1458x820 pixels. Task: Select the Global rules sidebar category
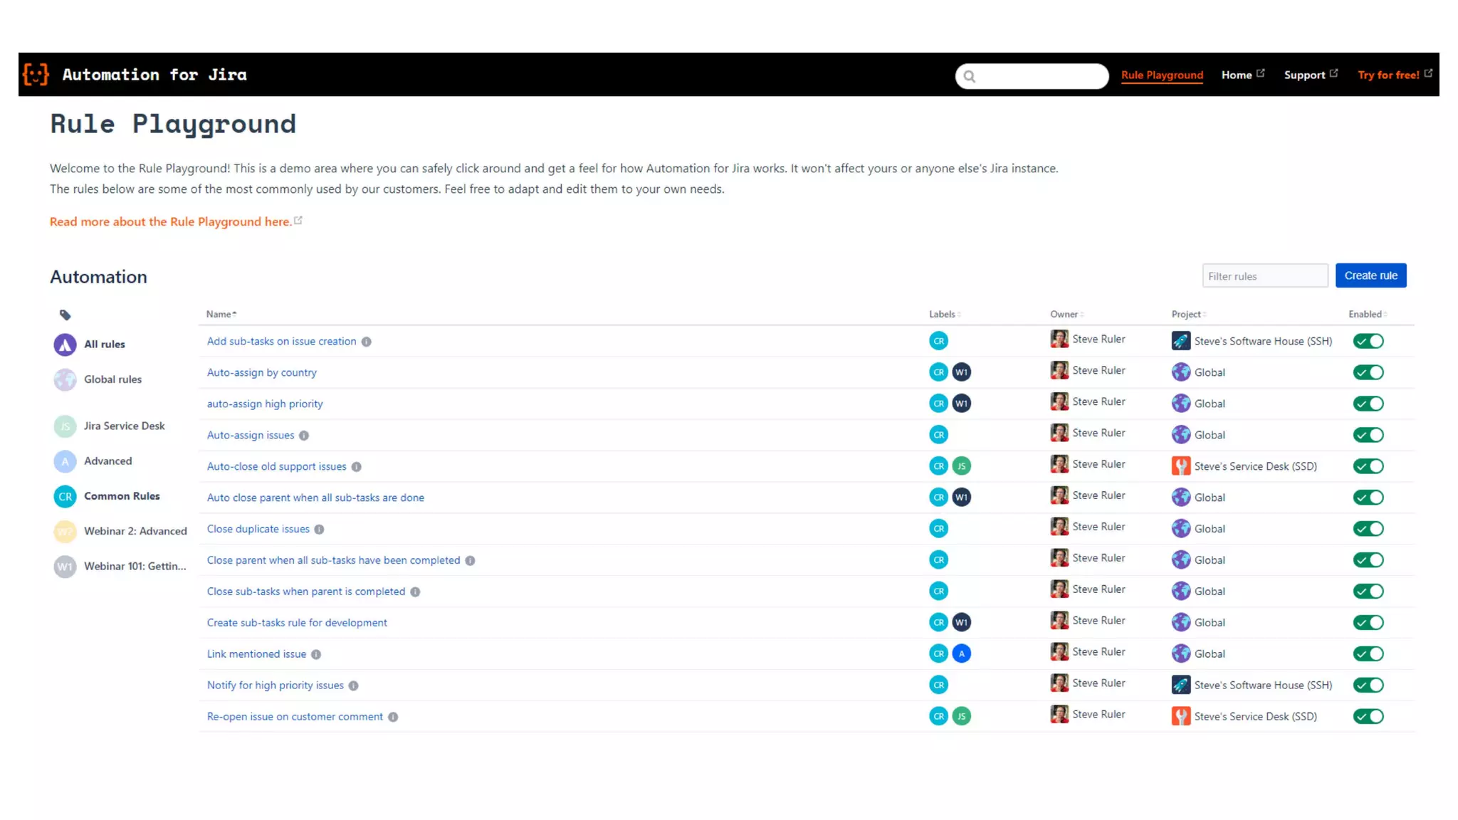point(112,379)
